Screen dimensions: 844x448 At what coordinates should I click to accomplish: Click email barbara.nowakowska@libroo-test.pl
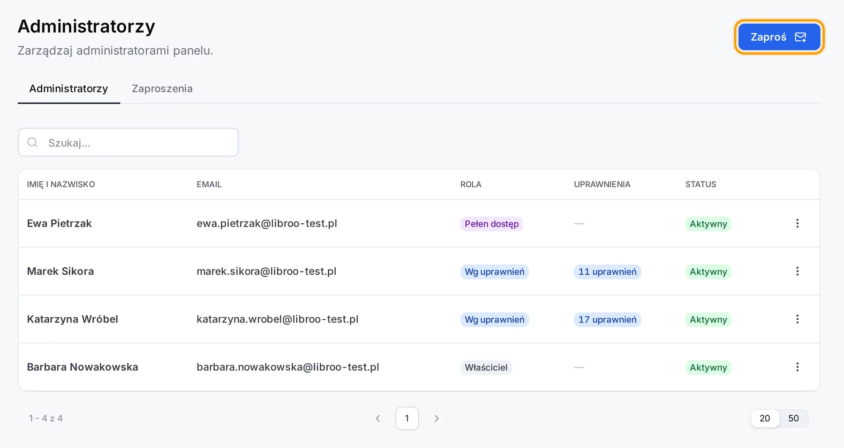click(x=288, y=367)
